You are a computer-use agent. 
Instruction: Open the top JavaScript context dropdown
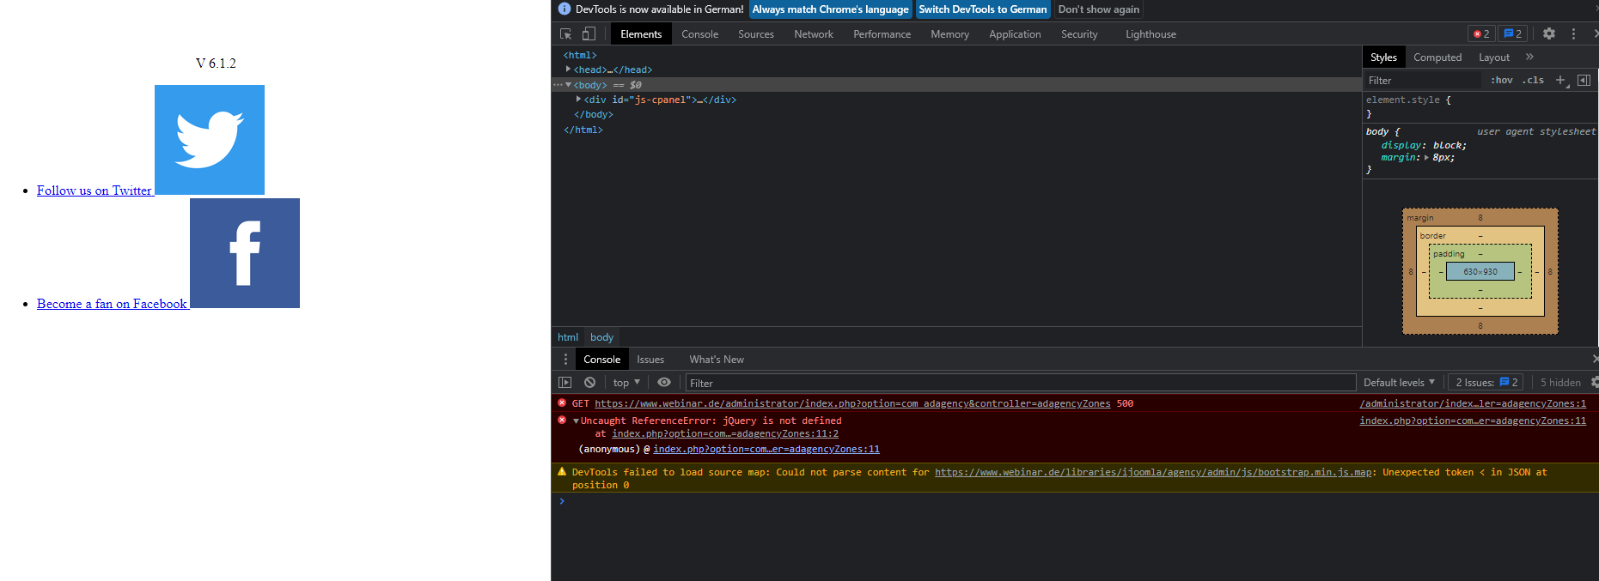pyautogui.click(x=626, y=383)
